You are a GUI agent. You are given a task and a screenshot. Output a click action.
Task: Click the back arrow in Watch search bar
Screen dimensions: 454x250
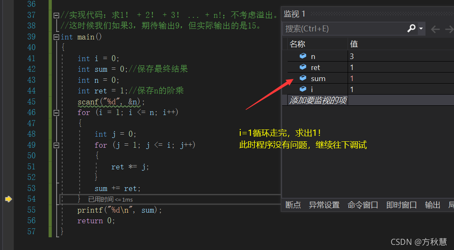tap(435, 29)
